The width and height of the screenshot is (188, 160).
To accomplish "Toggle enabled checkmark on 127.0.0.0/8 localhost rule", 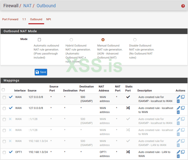I will click(x=11, y=108).
